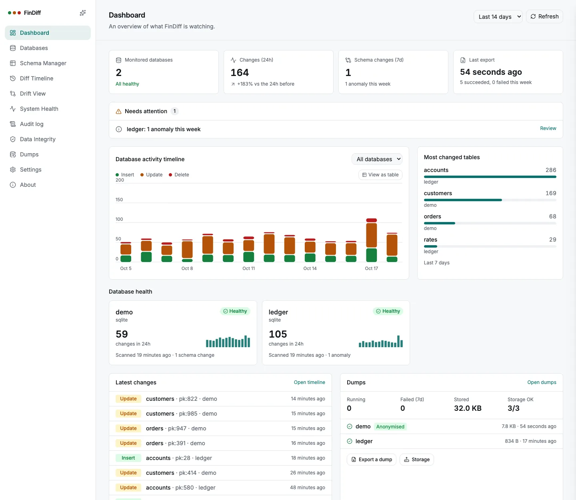Viewport: 576px width, 500px height.
Task: Click View as table button
Action: [x=380, y=175]
